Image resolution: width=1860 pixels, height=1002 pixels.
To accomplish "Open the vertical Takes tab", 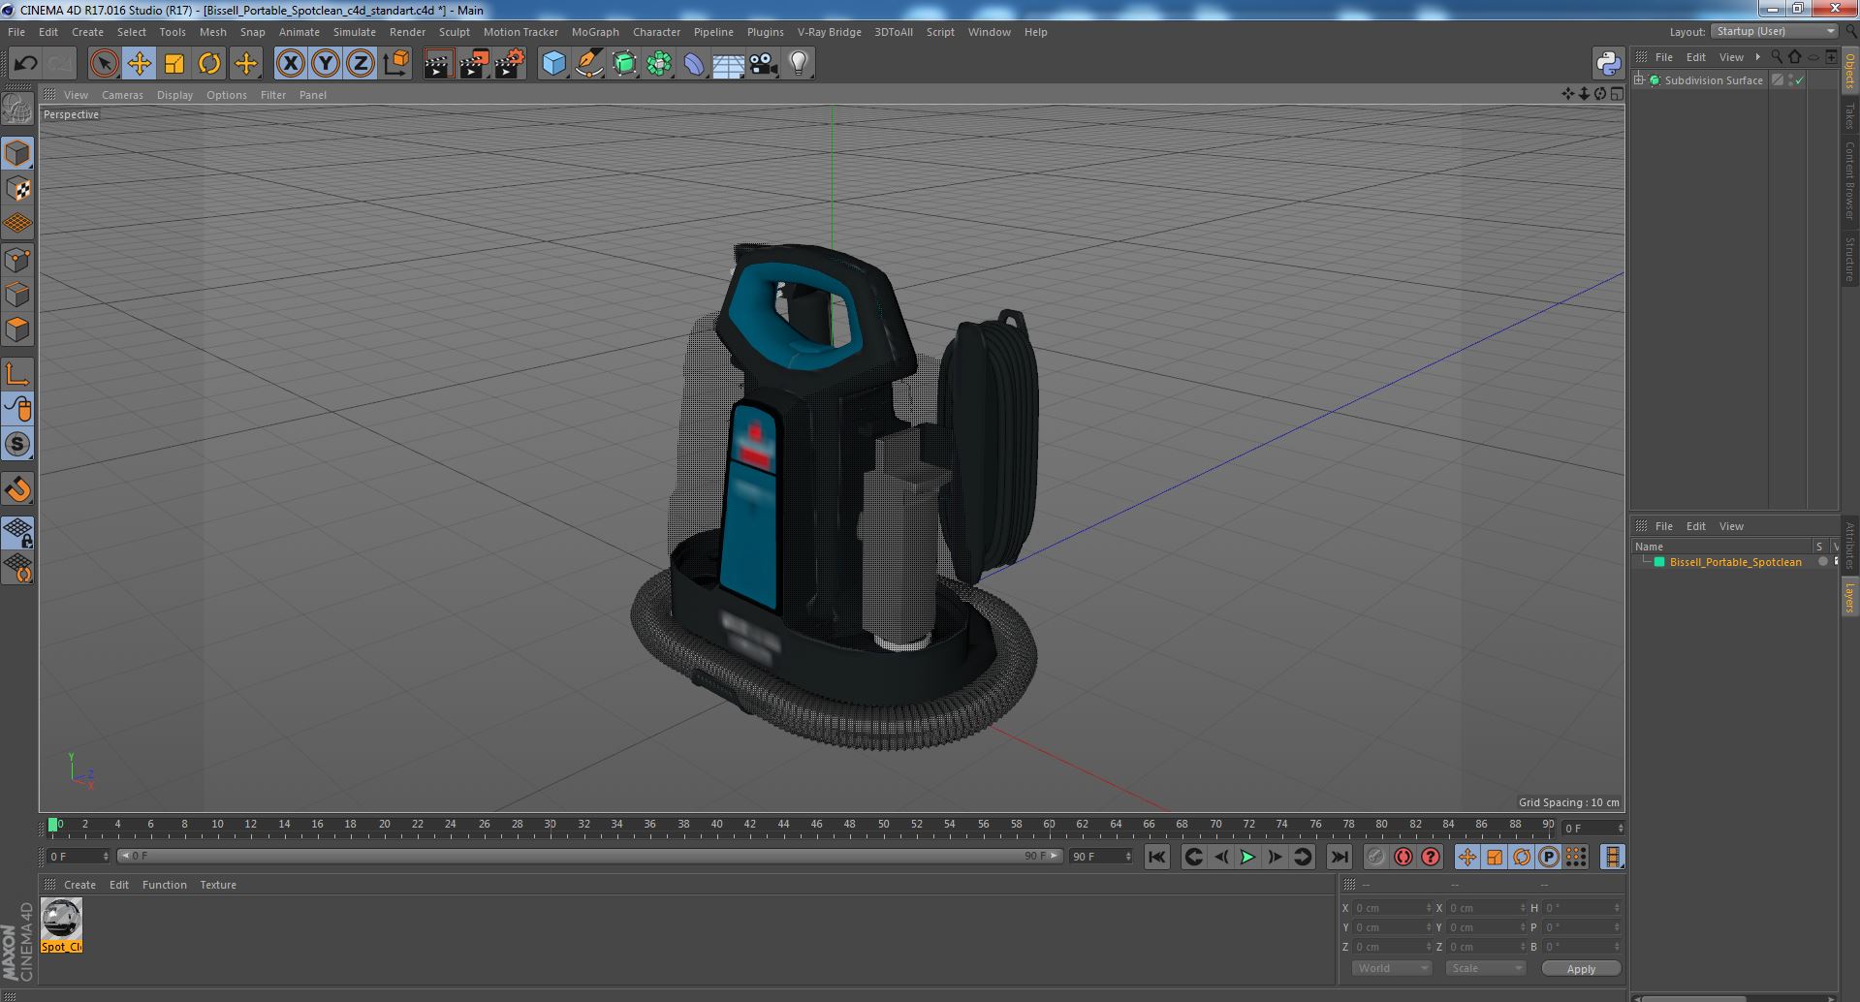I will [x=1849, y=116].
